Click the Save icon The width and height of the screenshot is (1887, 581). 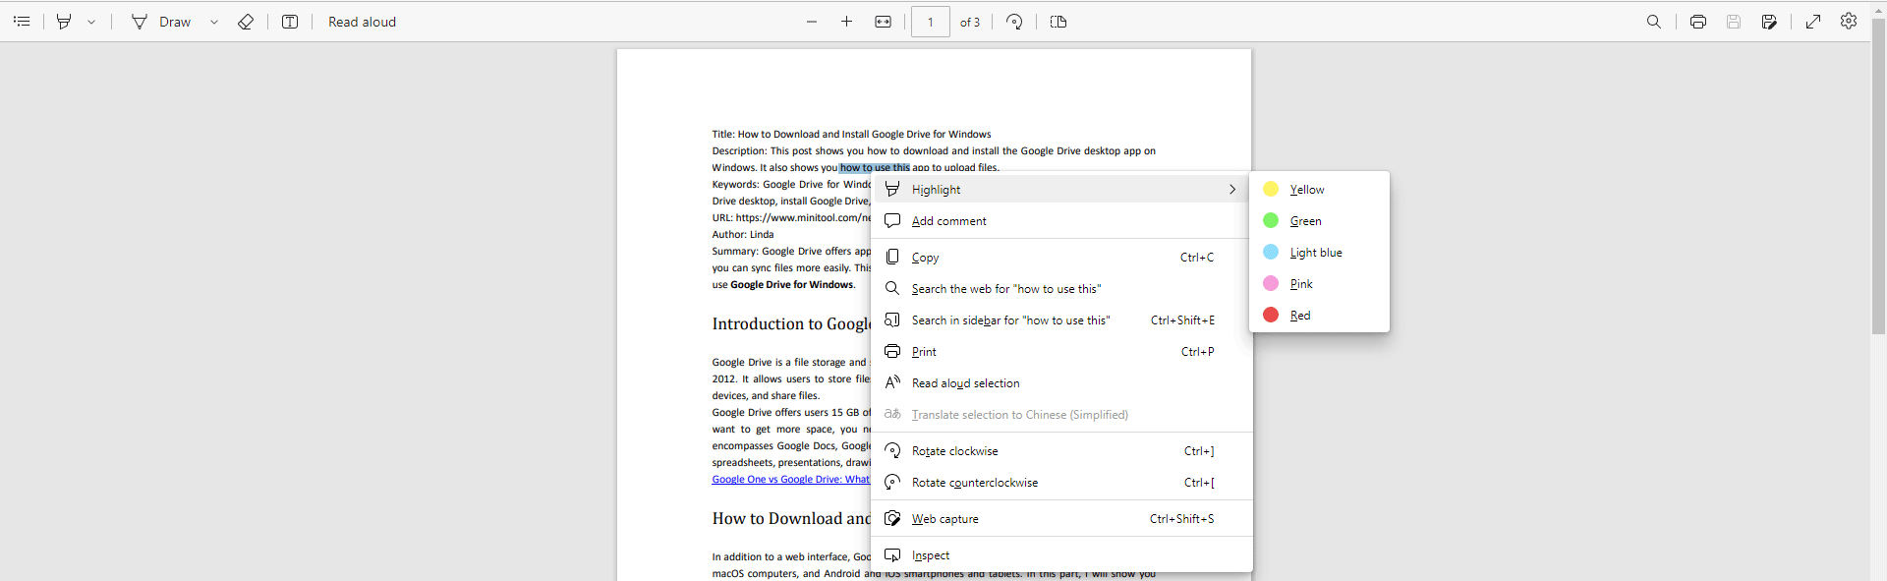pos(1734,22)
